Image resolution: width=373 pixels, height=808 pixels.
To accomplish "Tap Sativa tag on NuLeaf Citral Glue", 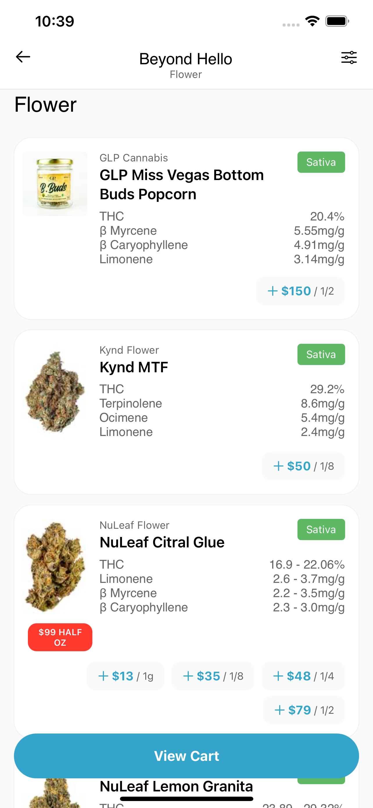I will (321, 529).
